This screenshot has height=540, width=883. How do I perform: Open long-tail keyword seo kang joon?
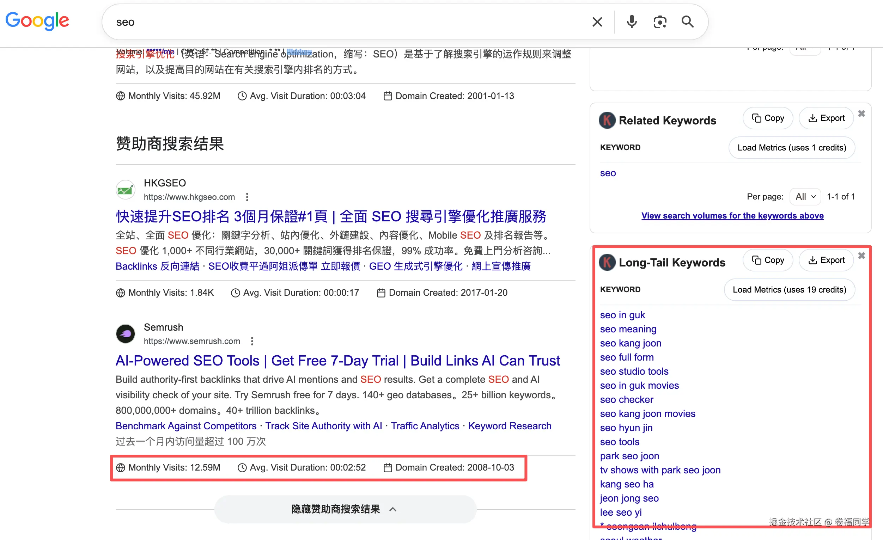[631, 343]
